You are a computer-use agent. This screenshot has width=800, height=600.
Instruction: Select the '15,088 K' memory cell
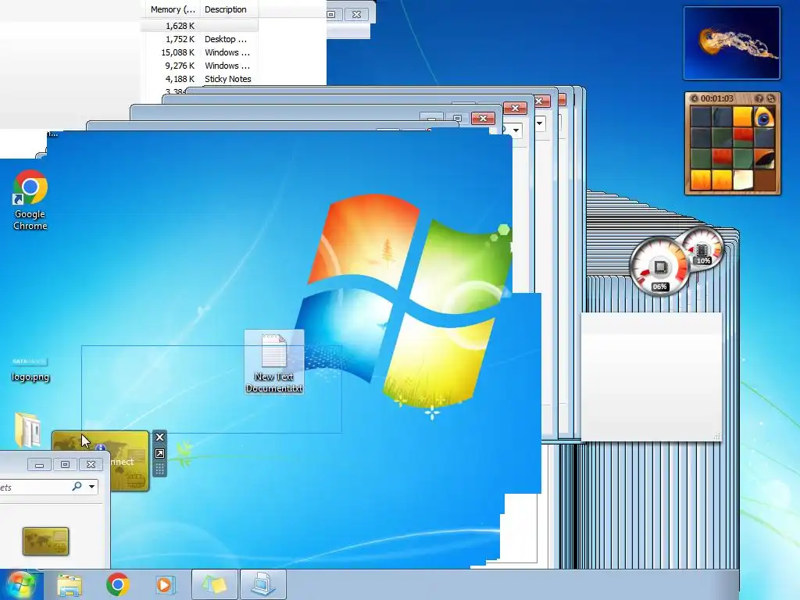point(177,52)
